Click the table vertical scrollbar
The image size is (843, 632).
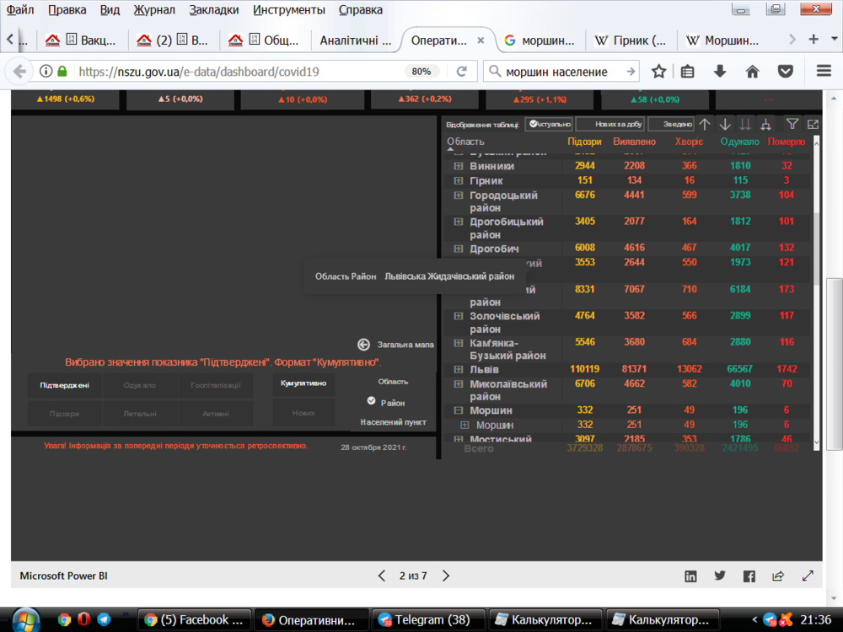814,253
